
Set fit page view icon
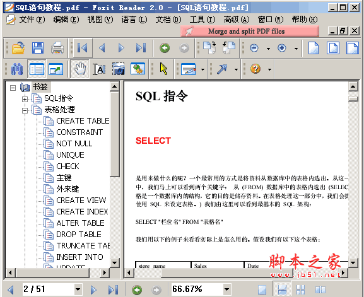coord(333,48)
